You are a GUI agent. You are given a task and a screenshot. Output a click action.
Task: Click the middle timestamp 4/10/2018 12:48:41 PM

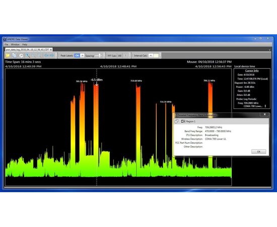[x=118, y=67]
